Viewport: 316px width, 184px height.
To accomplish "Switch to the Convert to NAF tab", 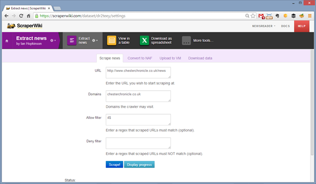I will coord(140,58).
